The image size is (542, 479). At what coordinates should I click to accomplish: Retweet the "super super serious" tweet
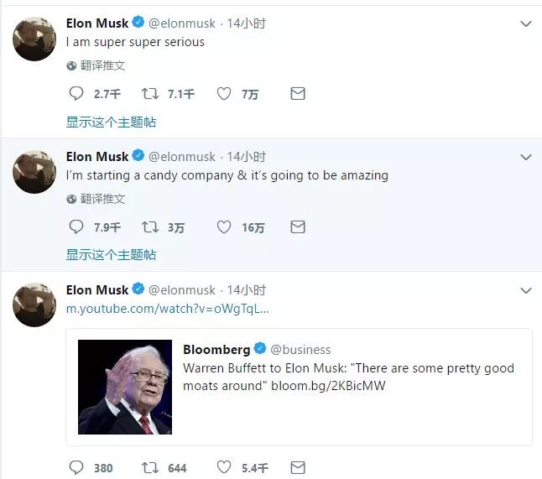click(150, 94)
